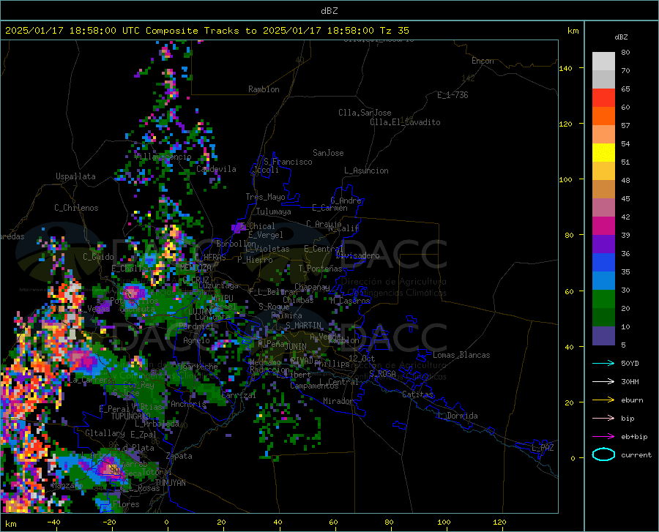Click the 'current' legend label
This screenshot has width=659, height=532.
636,455
